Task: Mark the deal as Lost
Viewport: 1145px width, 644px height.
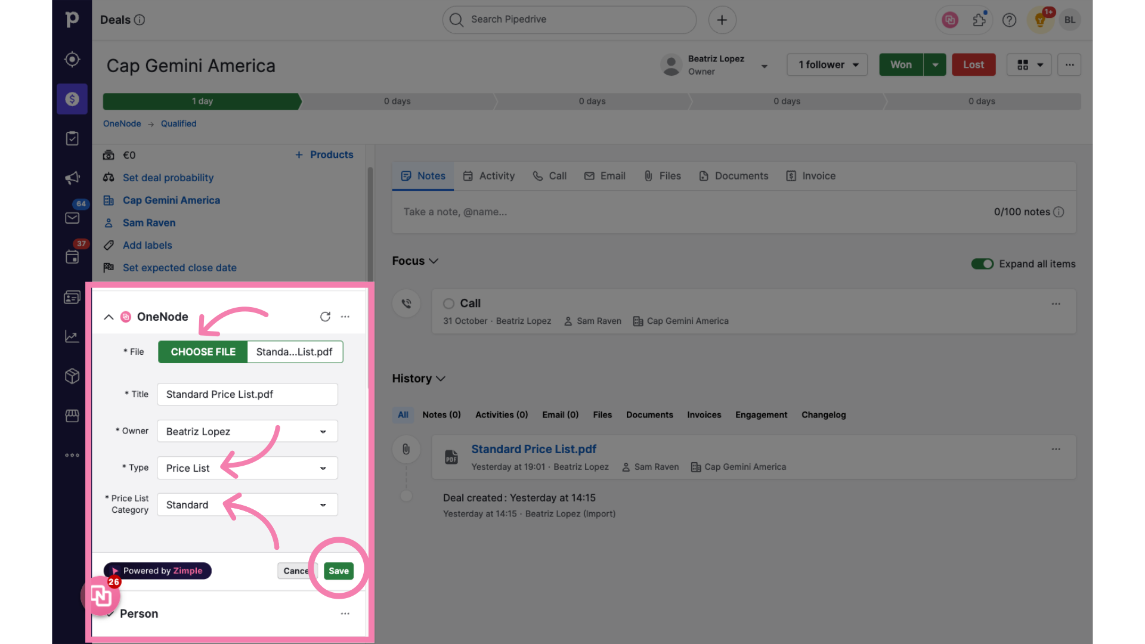Action: click(x=974, y=64)
